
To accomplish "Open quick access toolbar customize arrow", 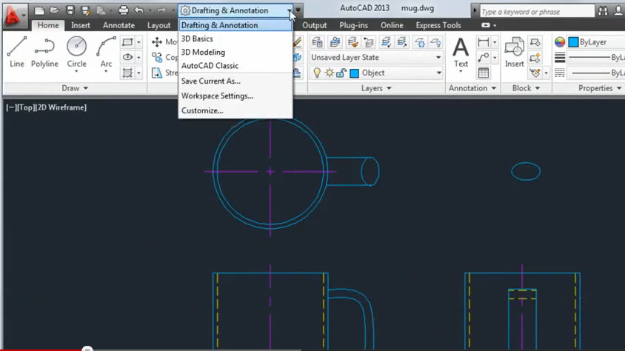I will coord(298,10).
